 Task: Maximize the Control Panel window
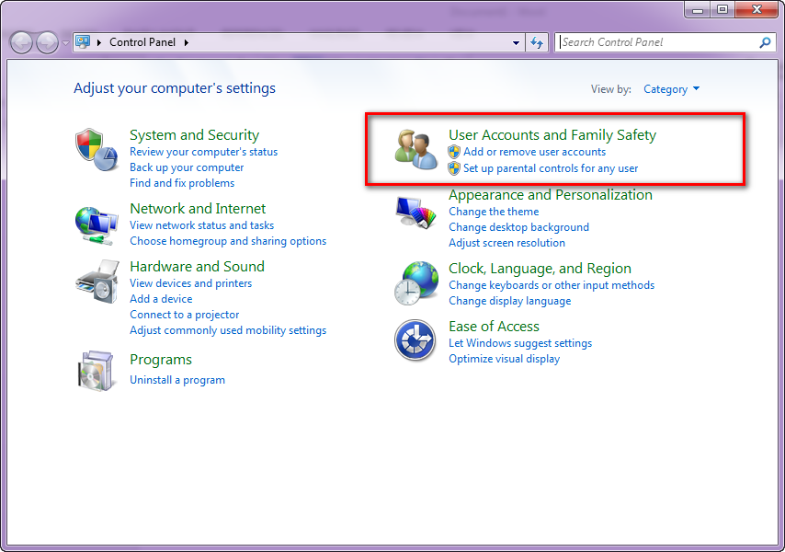pyautogui.click(x=722, y=9)
